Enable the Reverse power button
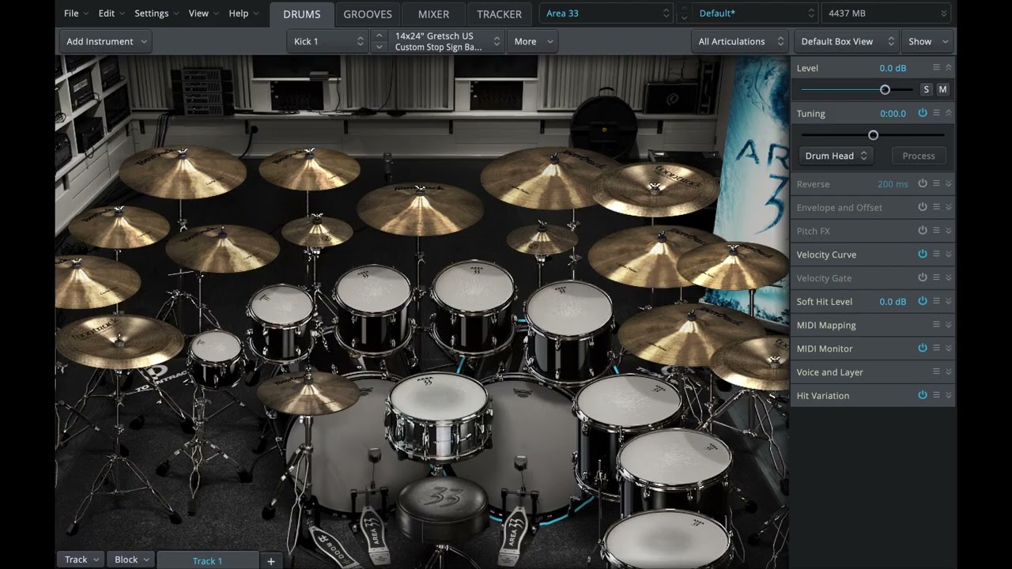This screenshot has height=569, width=1012. (922, 183)
